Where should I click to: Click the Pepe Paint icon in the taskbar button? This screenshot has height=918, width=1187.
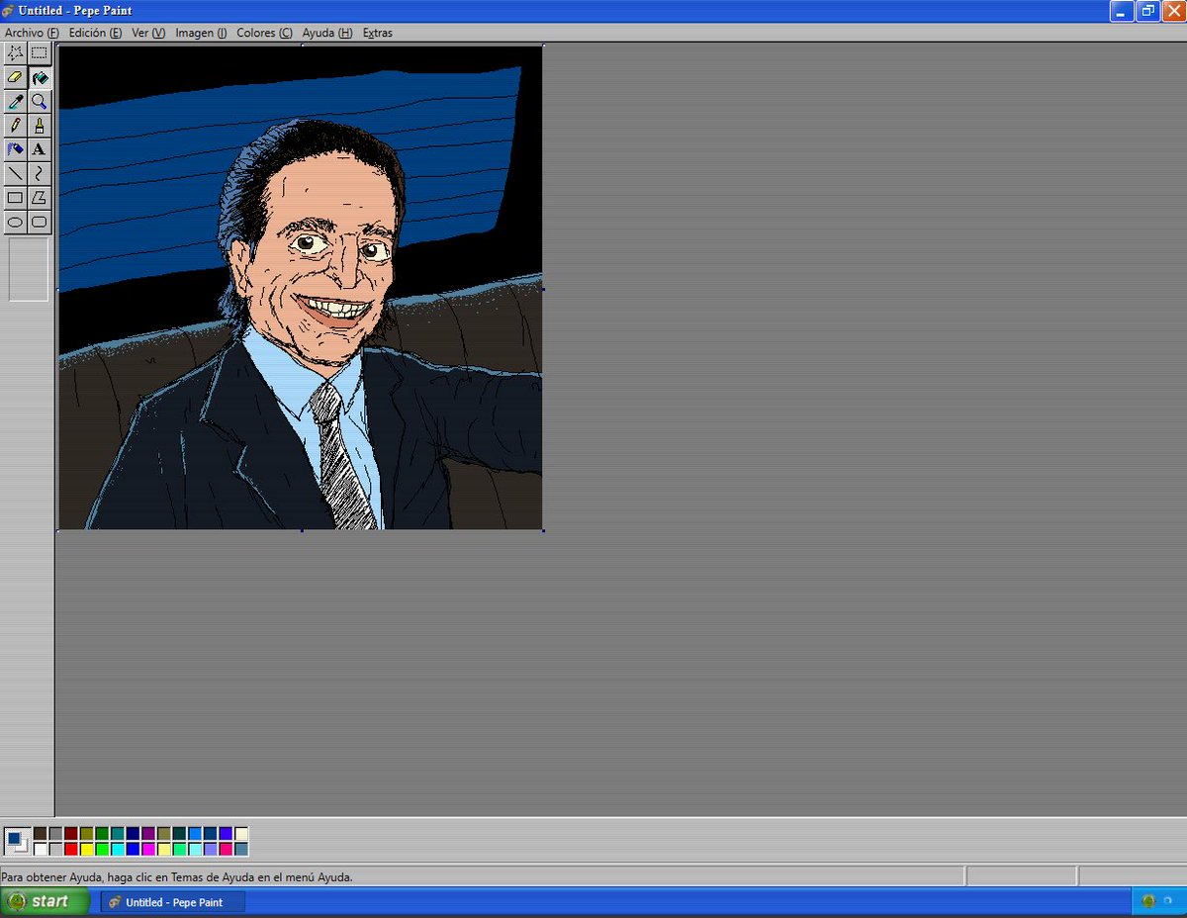pyautogui.click(x=115, y=902)
